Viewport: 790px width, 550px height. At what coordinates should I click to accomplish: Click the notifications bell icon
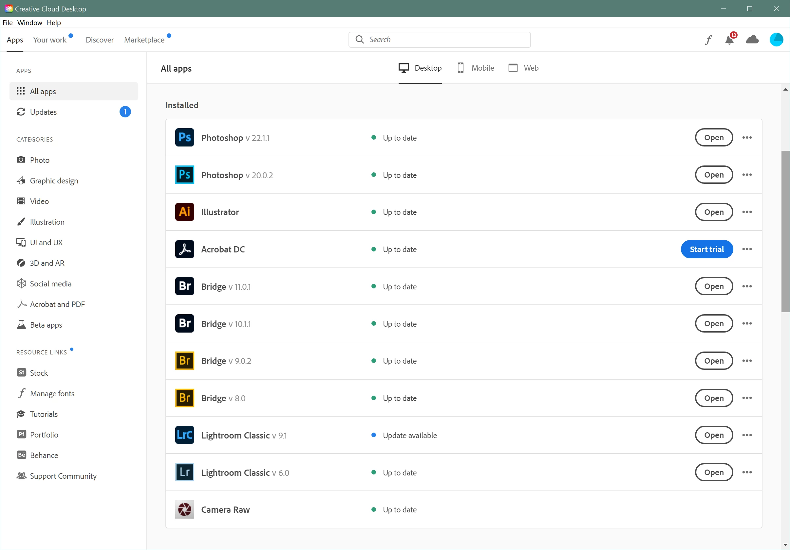[x=729, y=40]
